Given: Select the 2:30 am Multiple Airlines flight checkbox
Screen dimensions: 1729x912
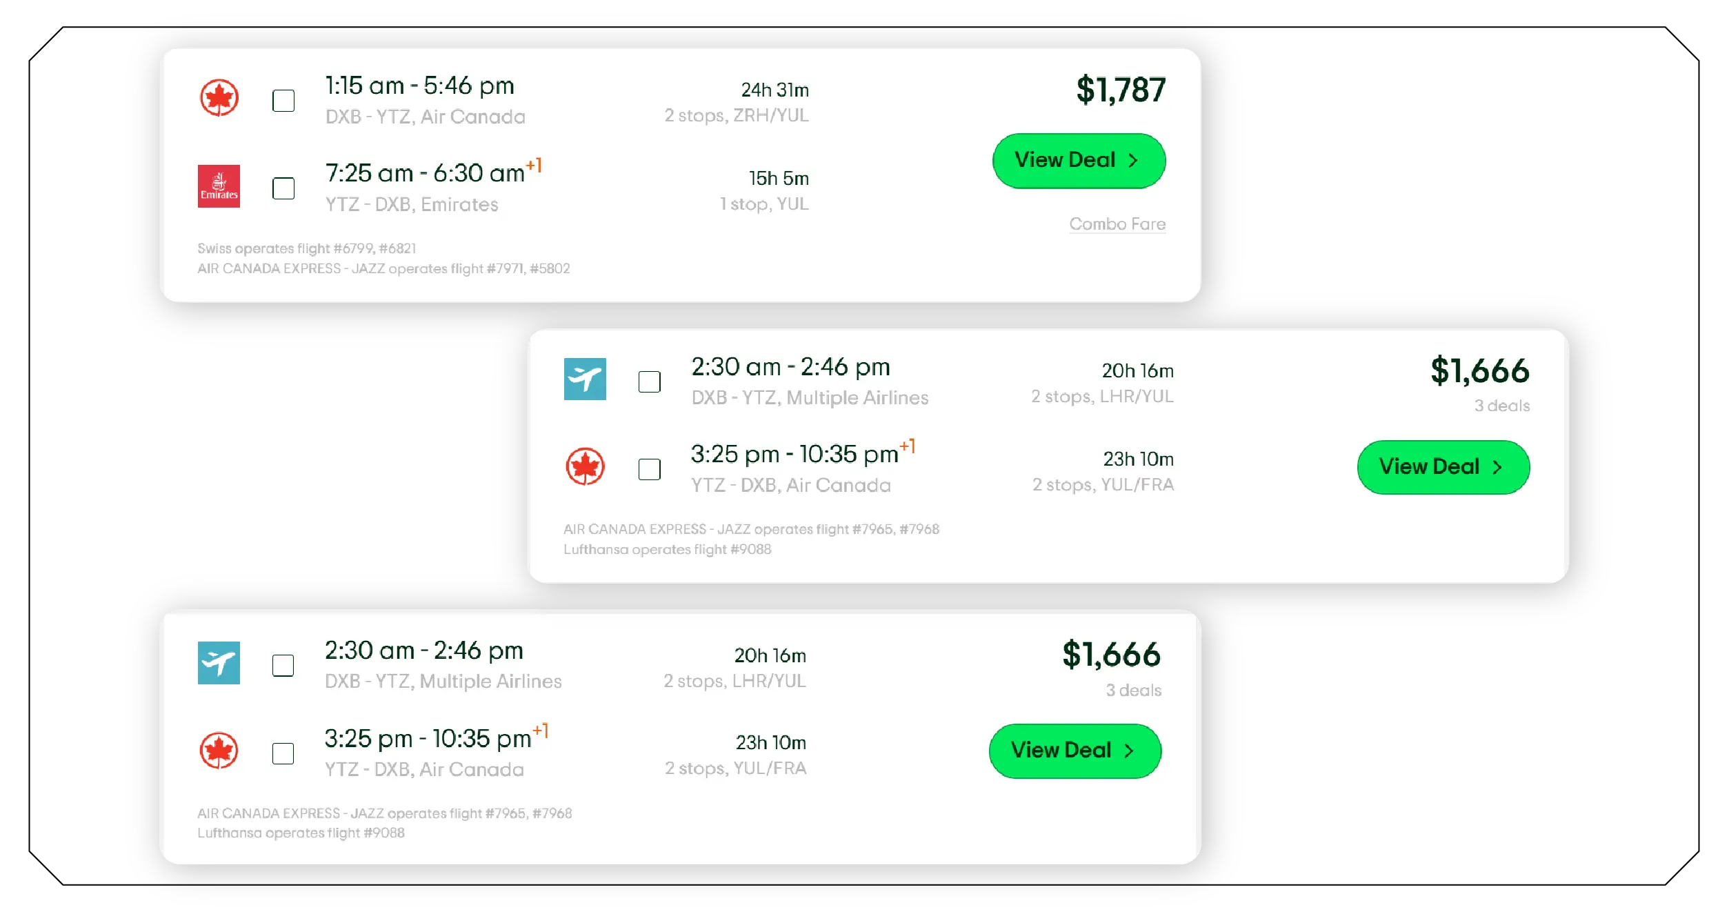Looking at the screenshot, I should click(649, 381).
